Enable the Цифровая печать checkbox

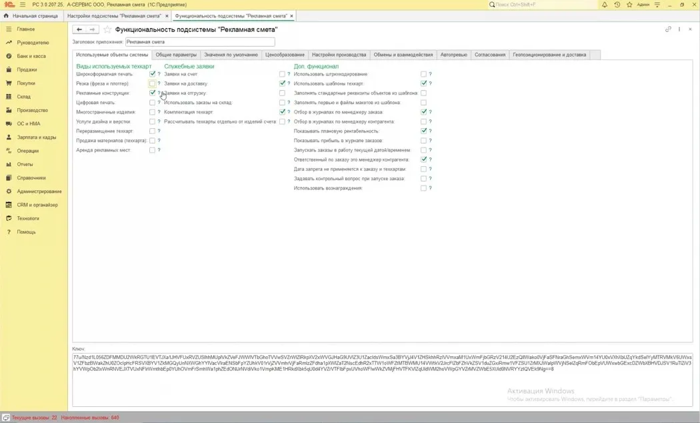pos(152,103)
